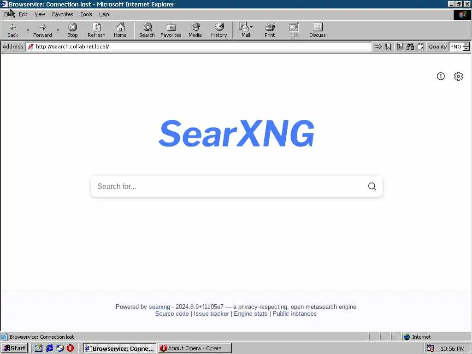The height and width of the screenshot is (354, 472).
Task: Open the Search pane toolbar button
Action: pyautogui.click(x=147, y=30)
